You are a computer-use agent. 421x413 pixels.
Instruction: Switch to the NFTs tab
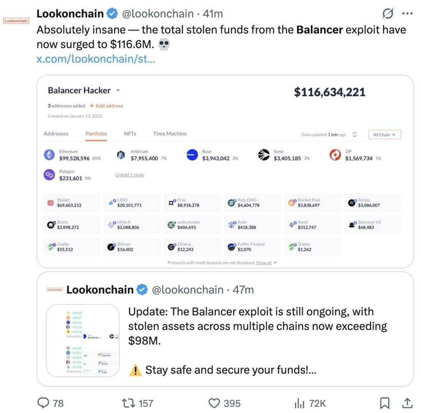tap(130, 134)
